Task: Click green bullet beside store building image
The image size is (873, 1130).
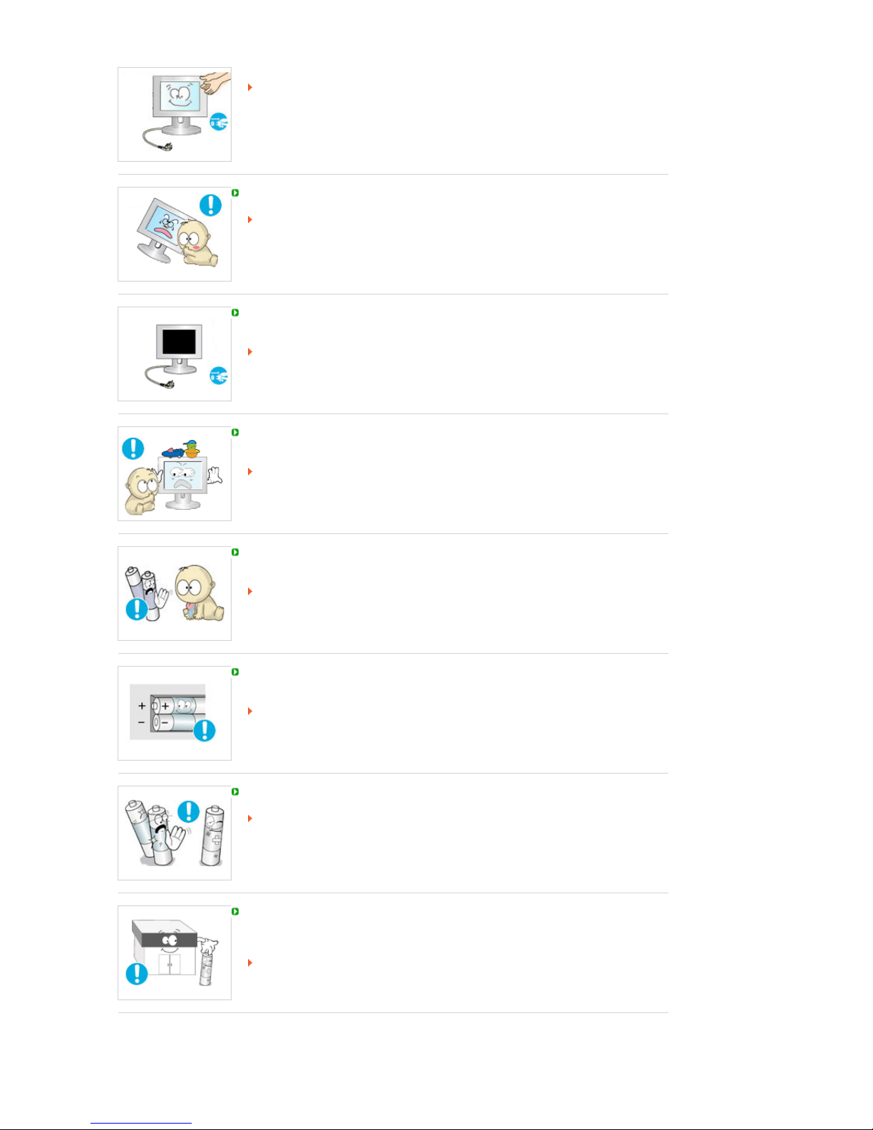Action: (235, 911)
